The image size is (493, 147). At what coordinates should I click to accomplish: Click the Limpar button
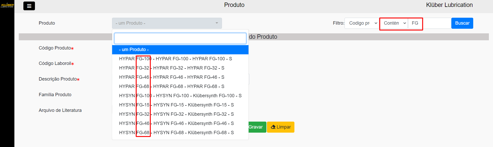[x=281, y=127]
